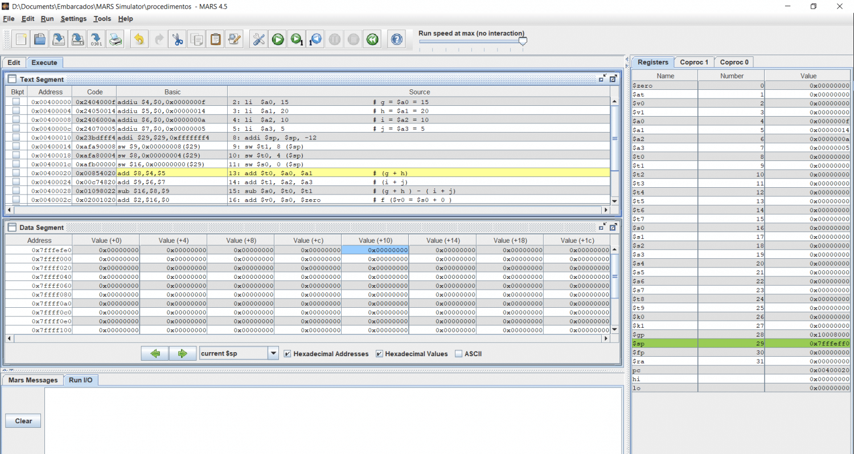Save the current file
The image size is (854, 454).
pos(59,39)
